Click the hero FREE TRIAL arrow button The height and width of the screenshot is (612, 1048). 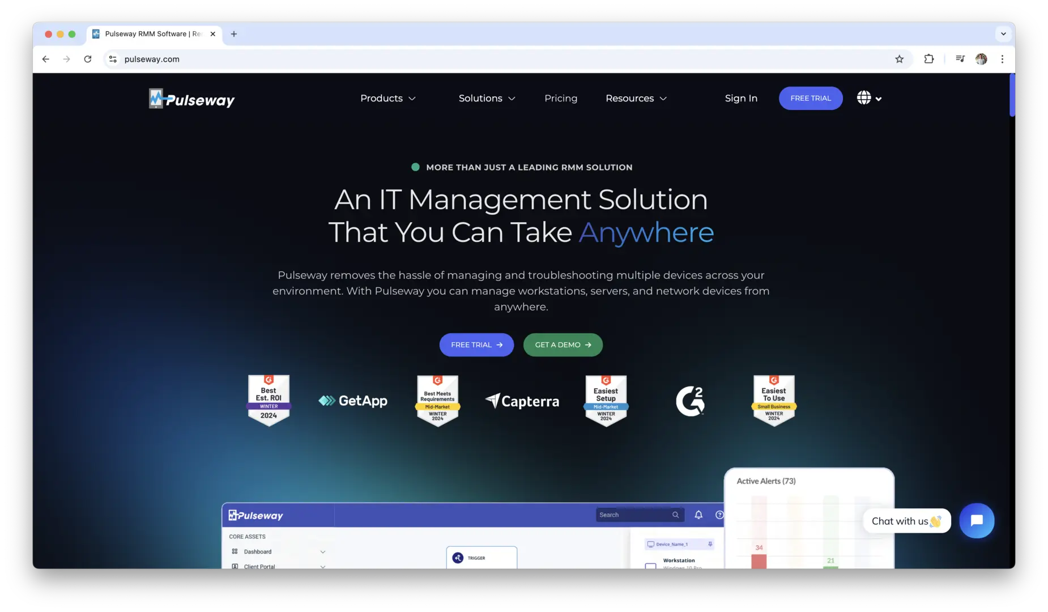coord(476,345)
